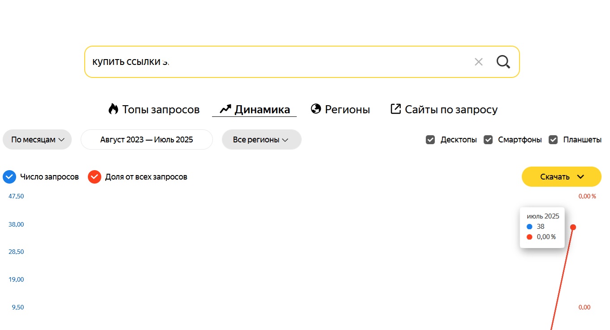The height and width of the screenshot is (330, 610).
Task: Open the date range Август 2023 — Июль 2025
Action: 147,140
